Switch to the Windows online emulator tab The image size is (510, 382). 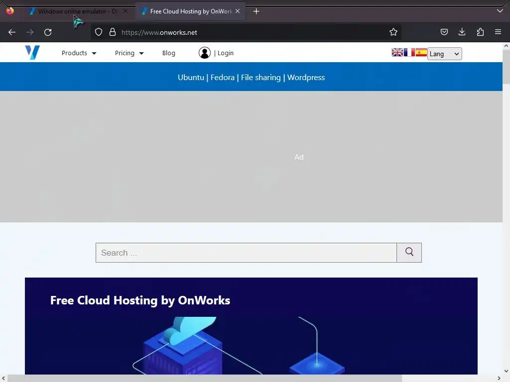(76, 11)
